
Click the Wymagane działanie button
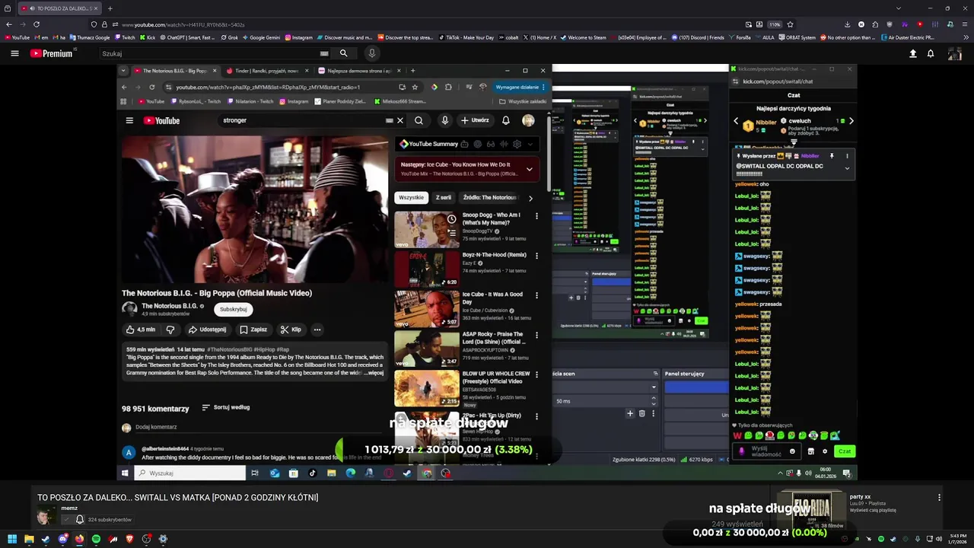click(x=520, y=87)
